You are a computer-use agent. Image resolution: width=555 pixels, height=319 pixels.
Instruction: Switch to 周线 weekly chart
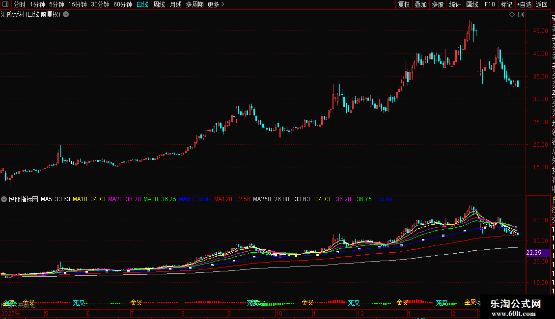click(x=159, y=4)
